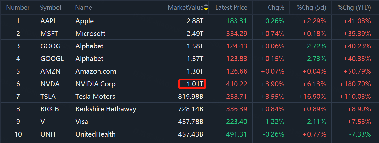
Task: Click UnitedHealth's 457.43B market value
Action: [191, 134]
